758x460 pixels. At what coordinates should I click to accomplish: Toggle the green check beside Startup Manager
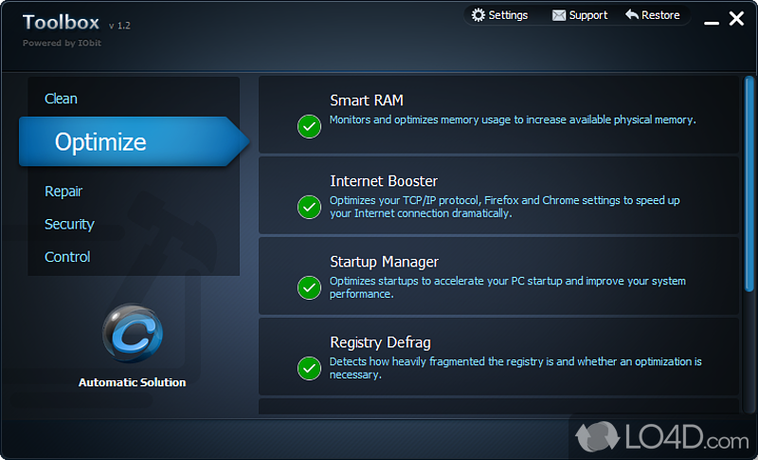coord(310,287)
